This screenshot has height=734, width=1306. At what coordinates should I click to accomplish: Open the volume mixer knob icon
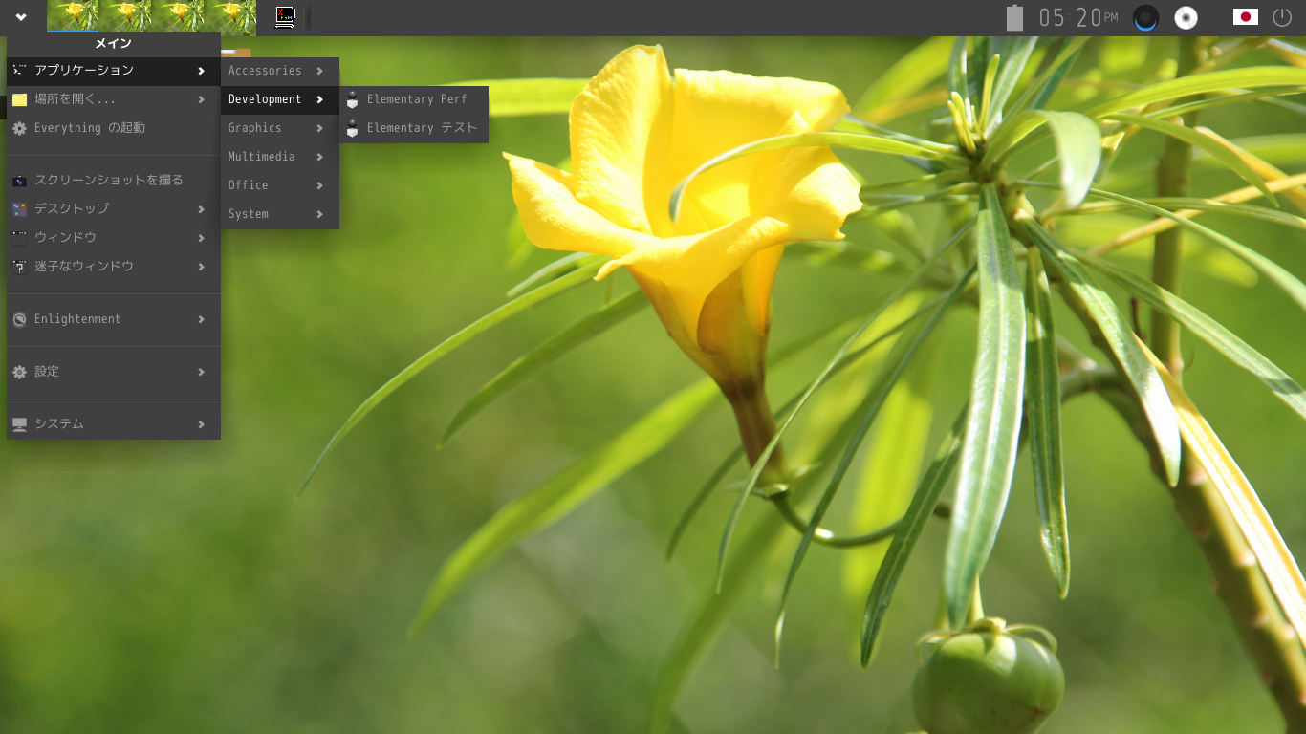coord(1145,17)
